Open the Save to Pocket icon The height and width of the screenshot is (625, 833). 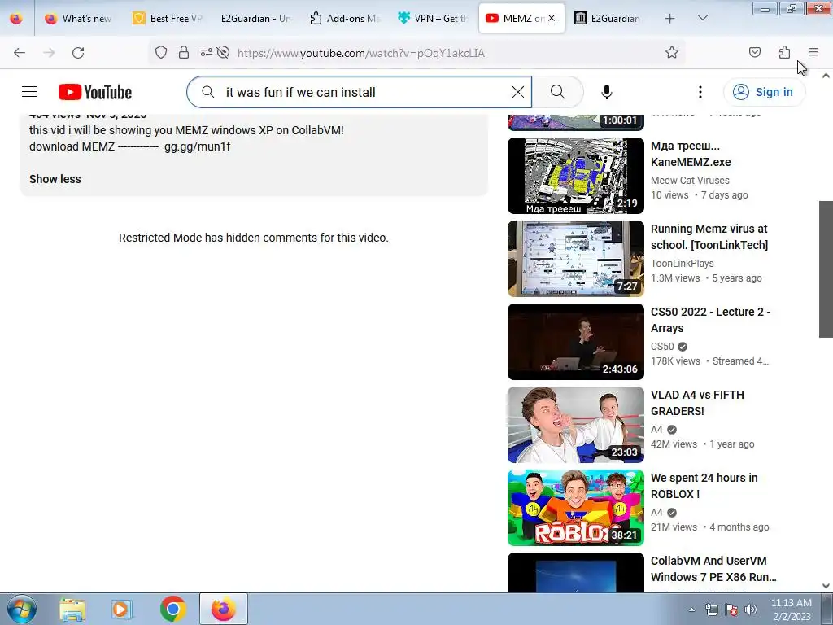[x=754, y=52]
